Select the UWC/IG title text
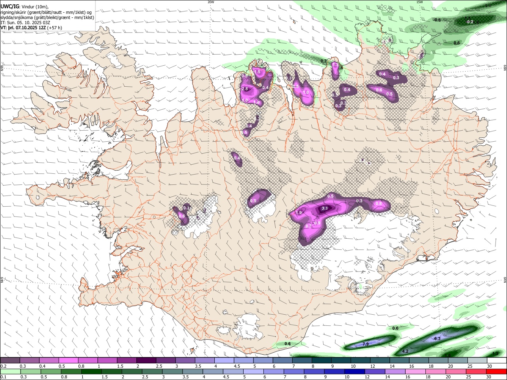 point(10,6)
